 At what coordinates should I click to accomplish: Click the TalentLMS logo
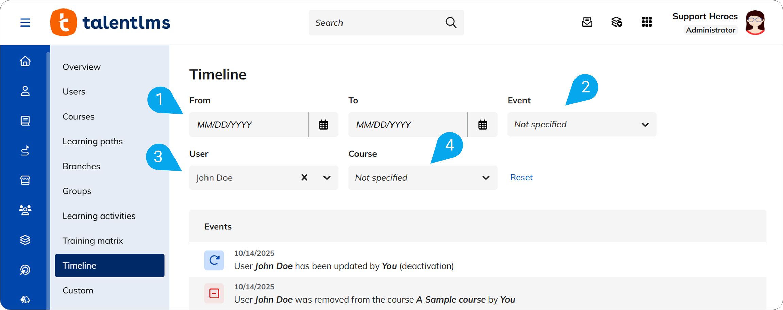[110, 22]
